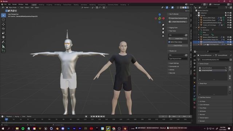Viewport: 233px width, 131px height.
Task: Select the Transform tool in the left toolbar
Action: 3,37
